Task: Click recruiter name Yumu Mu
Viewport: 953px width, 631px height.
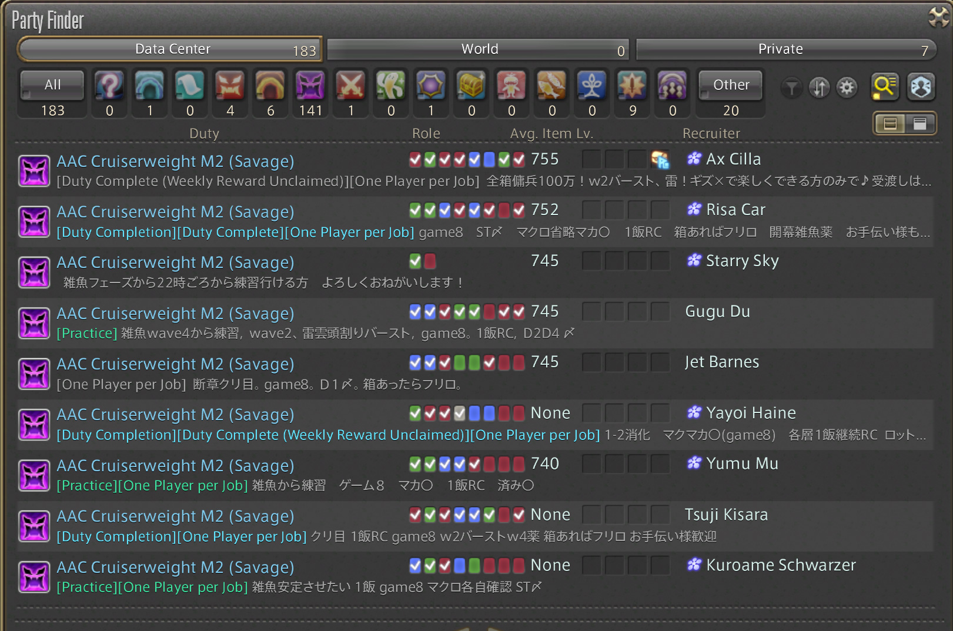Action: (742, 464)
